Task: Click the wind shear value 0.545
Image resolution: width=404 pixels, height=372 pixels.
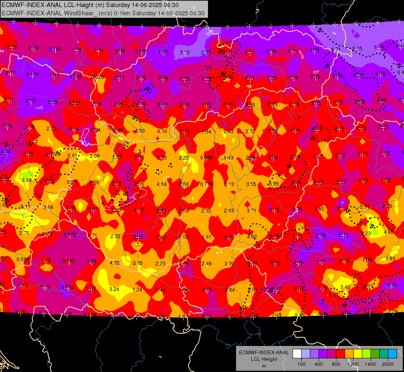Action: pos(76,76)
